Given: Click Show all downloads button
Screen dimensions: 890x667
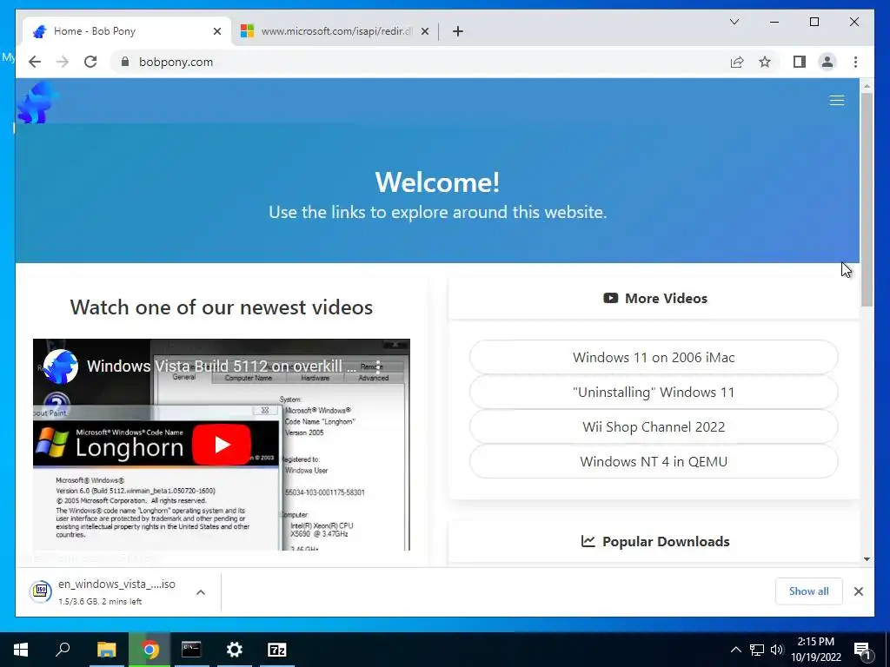Looking at the screenshot, I should (x=809, y=591).
